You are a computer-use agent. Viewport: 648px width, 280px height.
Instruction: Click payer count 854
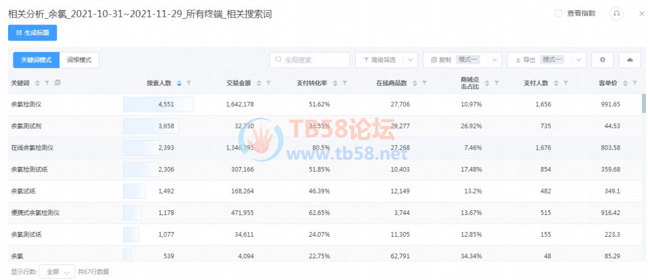click(545, 169)
